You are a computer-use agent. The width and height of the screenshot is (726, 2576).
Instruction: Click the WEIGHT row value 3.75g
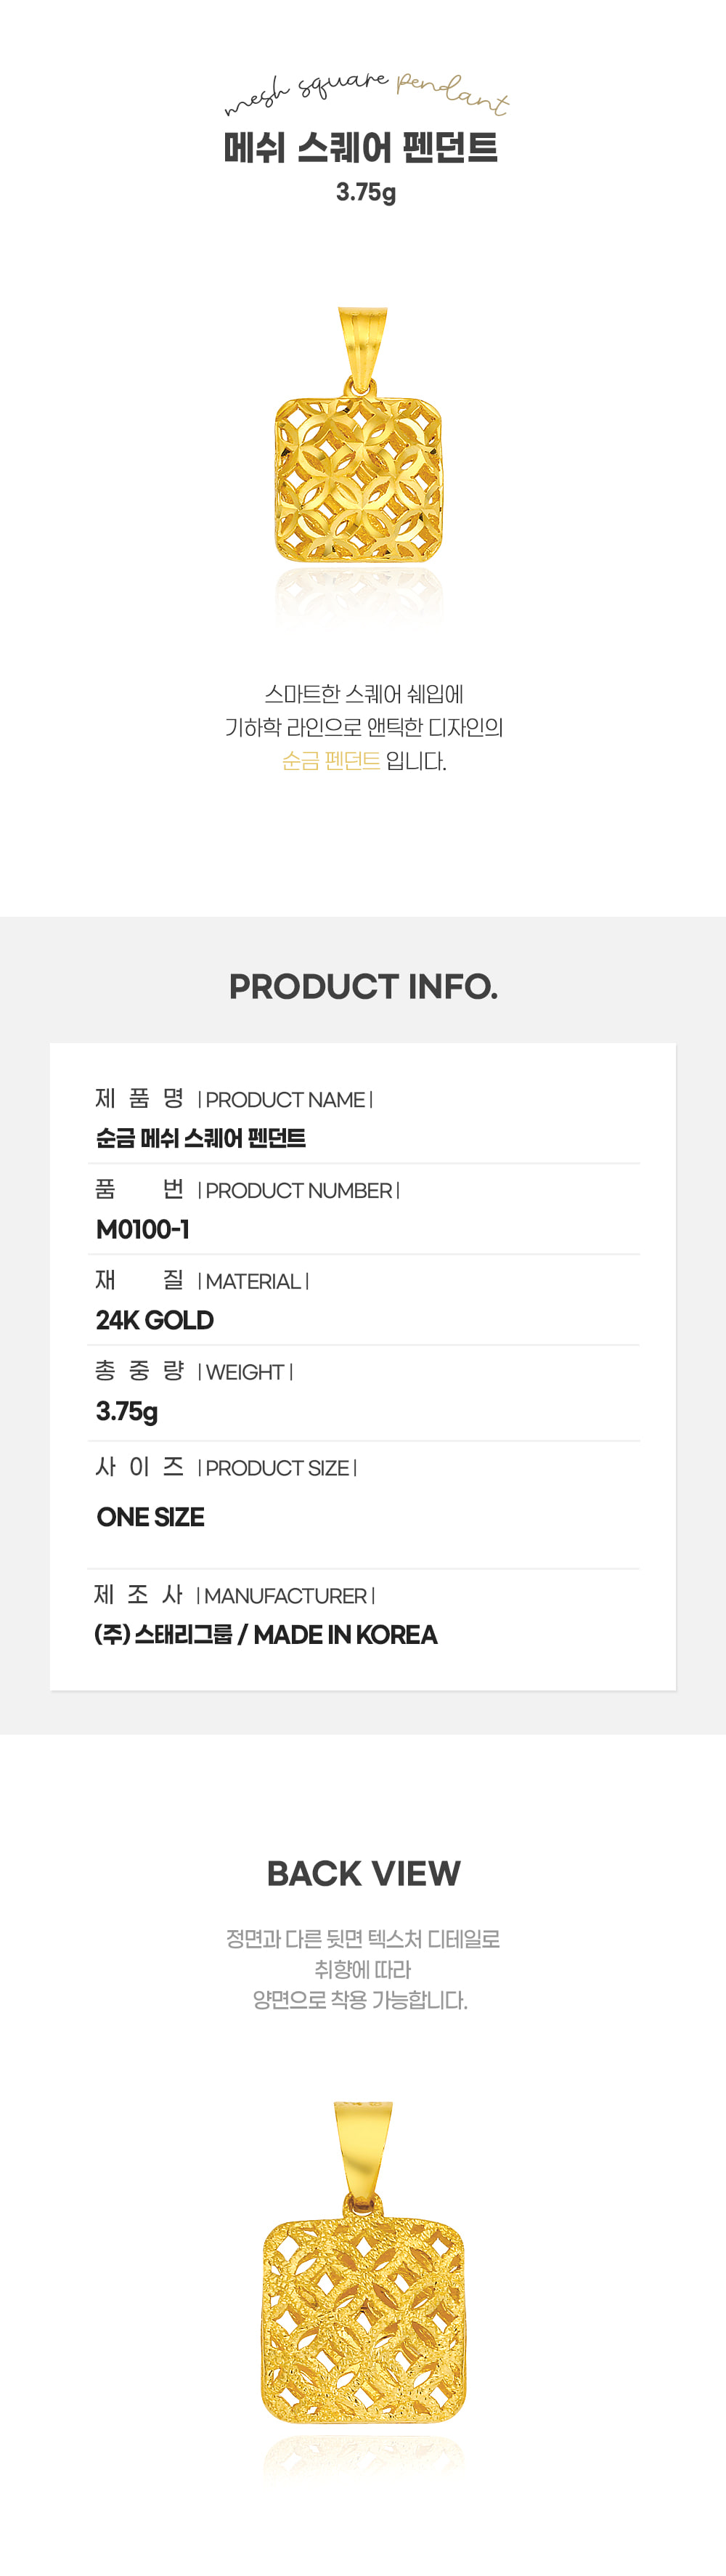click(127, 1412)
